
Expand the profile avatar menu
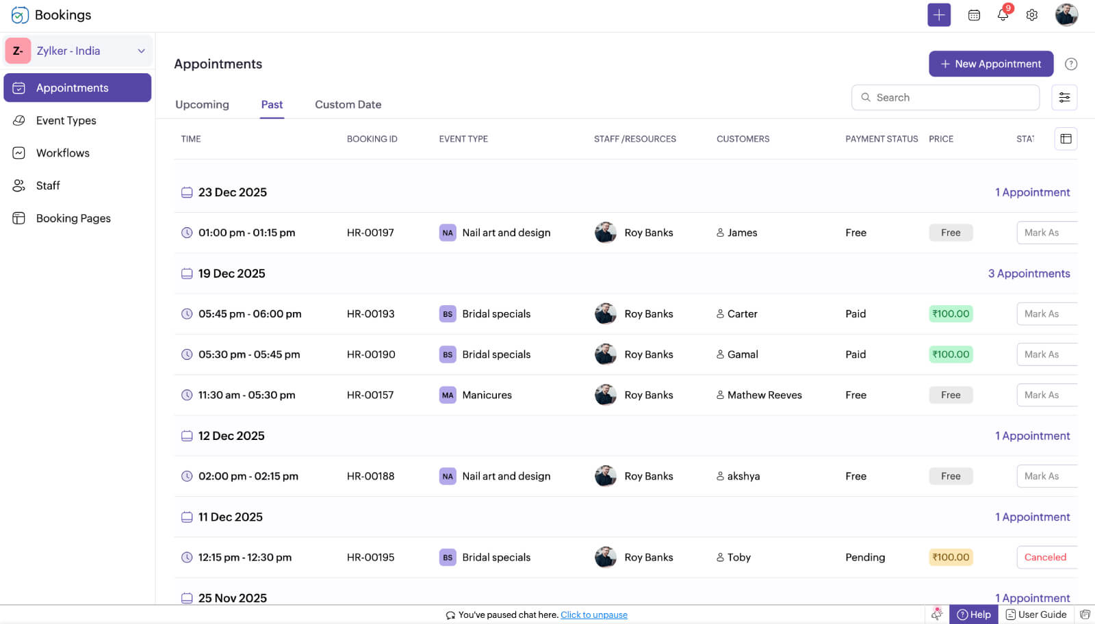[1065, 14]
